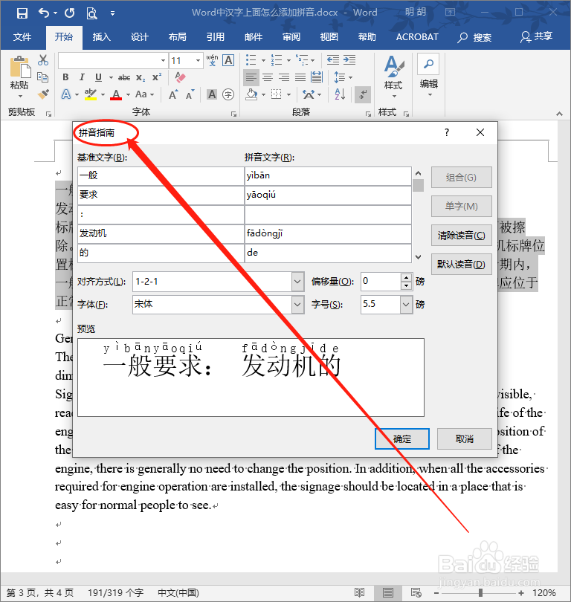This screenshot has height=602, width=571.
Task: Toggle Show/Hide paragraph marks
Action: coord(363,94)
